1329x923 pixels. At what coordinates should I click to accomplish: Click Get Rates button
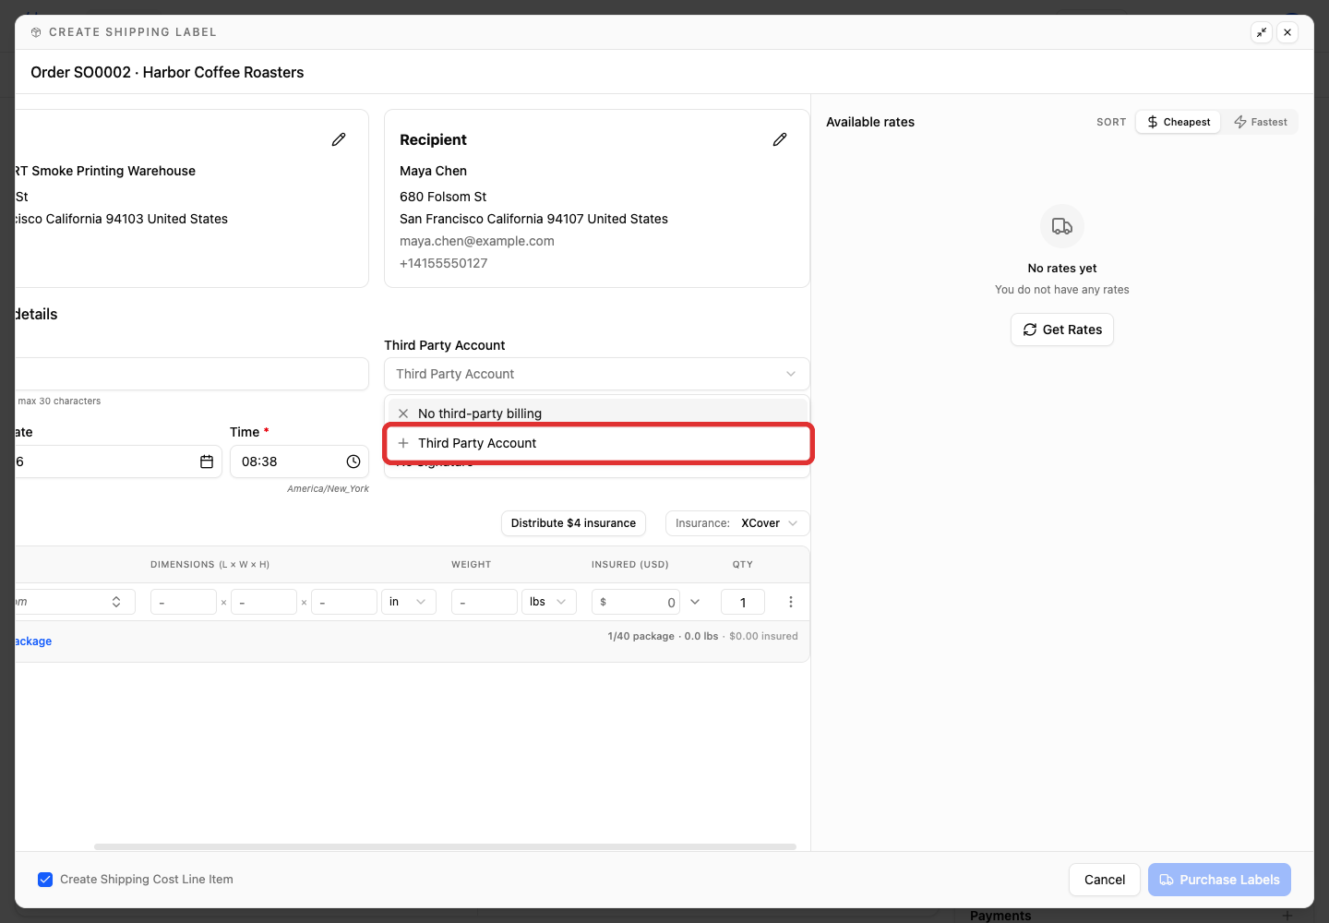click(x=1062, y=330)
